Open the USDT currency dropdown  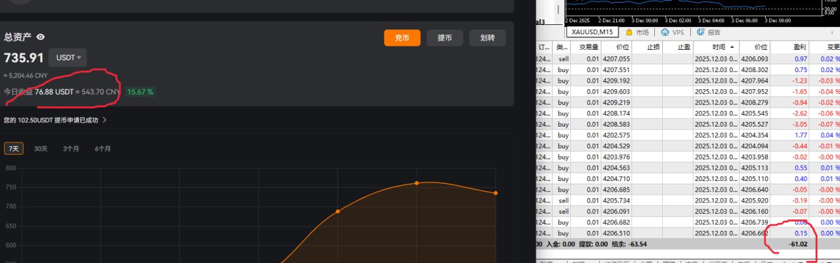(68, 58)
